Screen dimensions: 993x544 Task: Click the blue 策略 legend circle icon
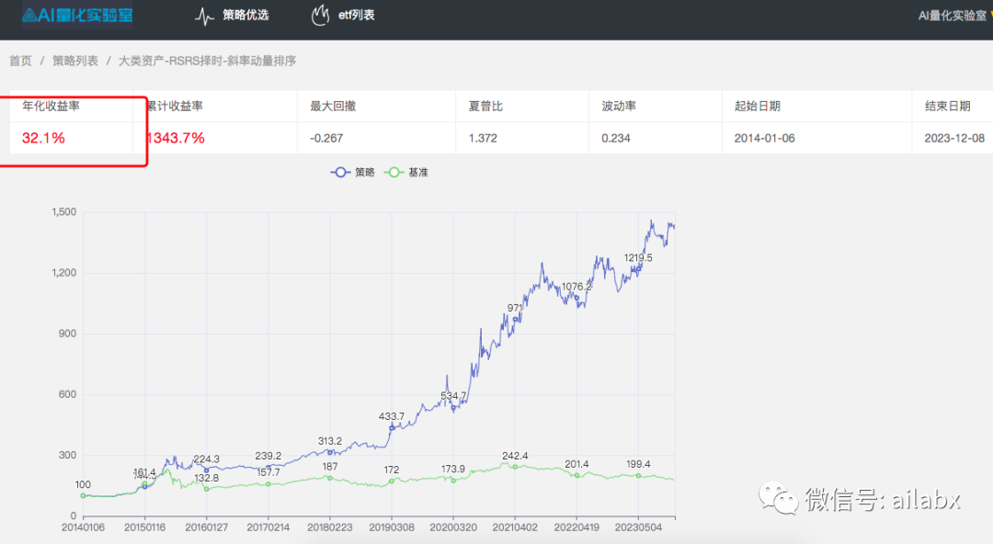click(340, 172)
